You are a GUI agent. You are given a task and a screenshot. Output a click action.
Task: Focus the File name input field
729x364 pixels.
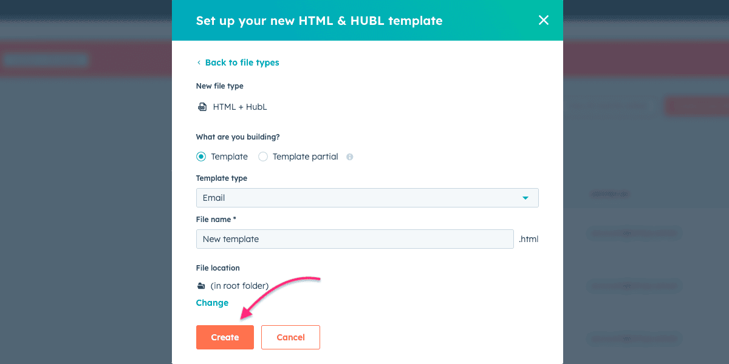click(355, 239)
